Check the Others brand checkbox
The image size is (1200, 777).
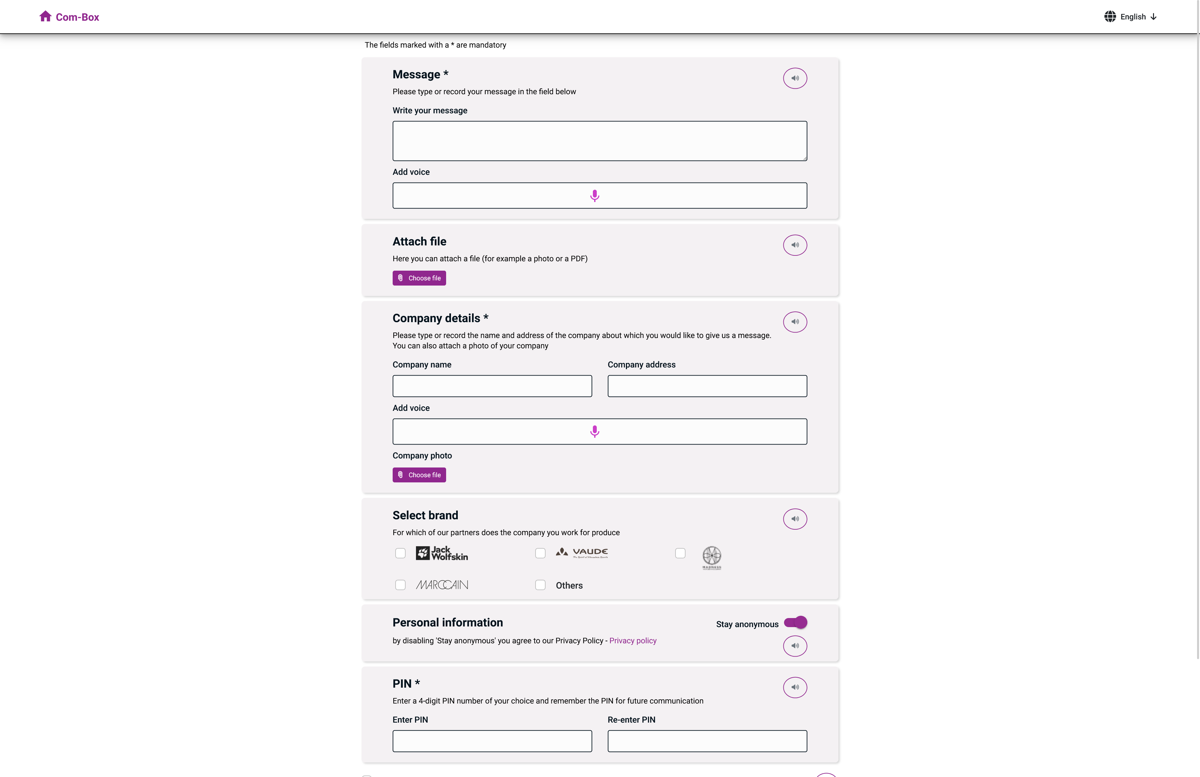click(x=540, y=584)
